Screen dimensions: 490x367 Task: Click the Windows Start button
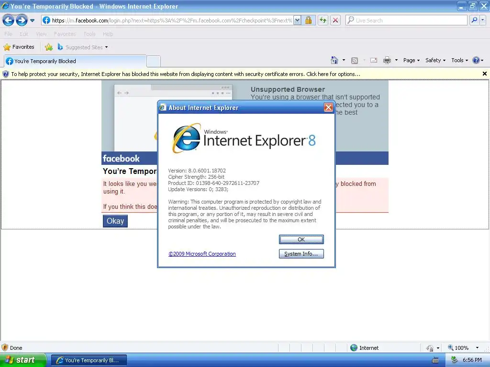(x=23, y=360)
